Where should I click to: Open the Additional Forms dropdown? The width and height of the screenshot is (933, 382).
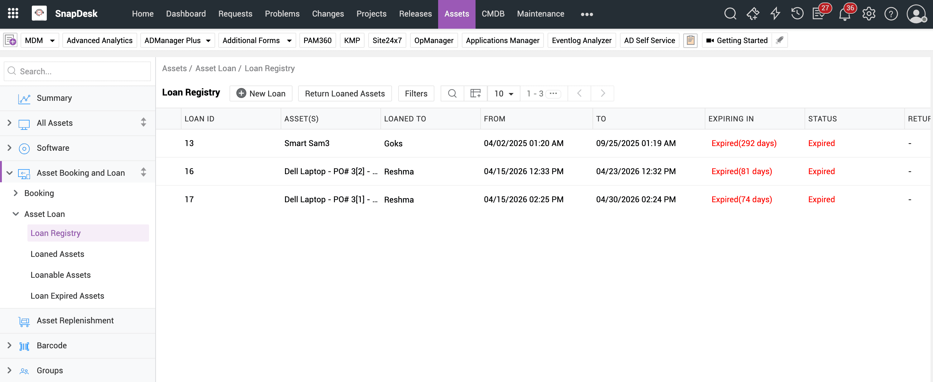257,40
